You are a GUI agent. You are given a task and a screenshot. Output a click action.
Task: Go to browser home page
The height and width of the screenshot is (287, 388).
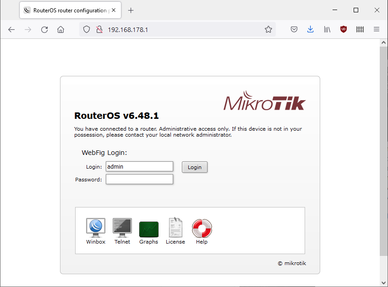pos(60,30)
